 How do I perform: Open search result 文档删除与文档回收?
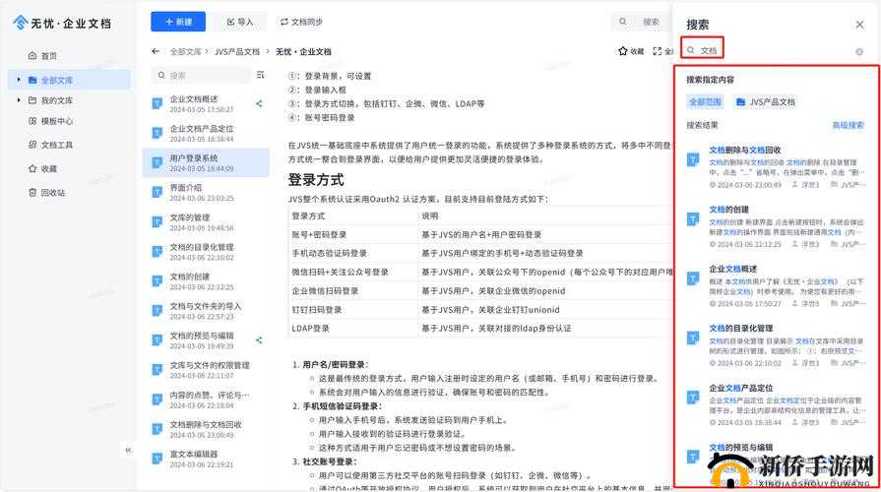pyautogui.click(x=745, y=150)
